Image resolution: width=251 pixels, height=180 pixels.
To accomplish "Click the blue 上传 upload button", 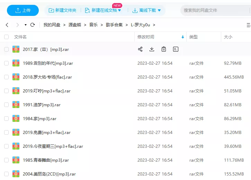I will coord(23,10).
